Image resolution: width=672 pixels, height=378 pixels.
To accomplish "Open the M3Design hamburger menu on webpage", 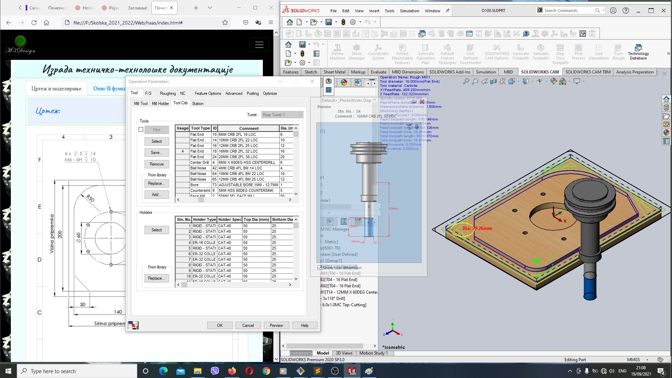I will 259,45.
